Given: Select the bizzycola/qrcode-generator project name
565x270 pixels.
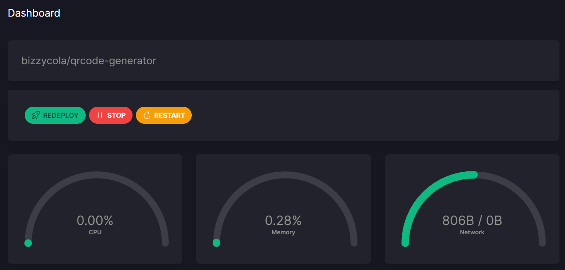Looking at the screenshot, I should [x=89, y=61].
